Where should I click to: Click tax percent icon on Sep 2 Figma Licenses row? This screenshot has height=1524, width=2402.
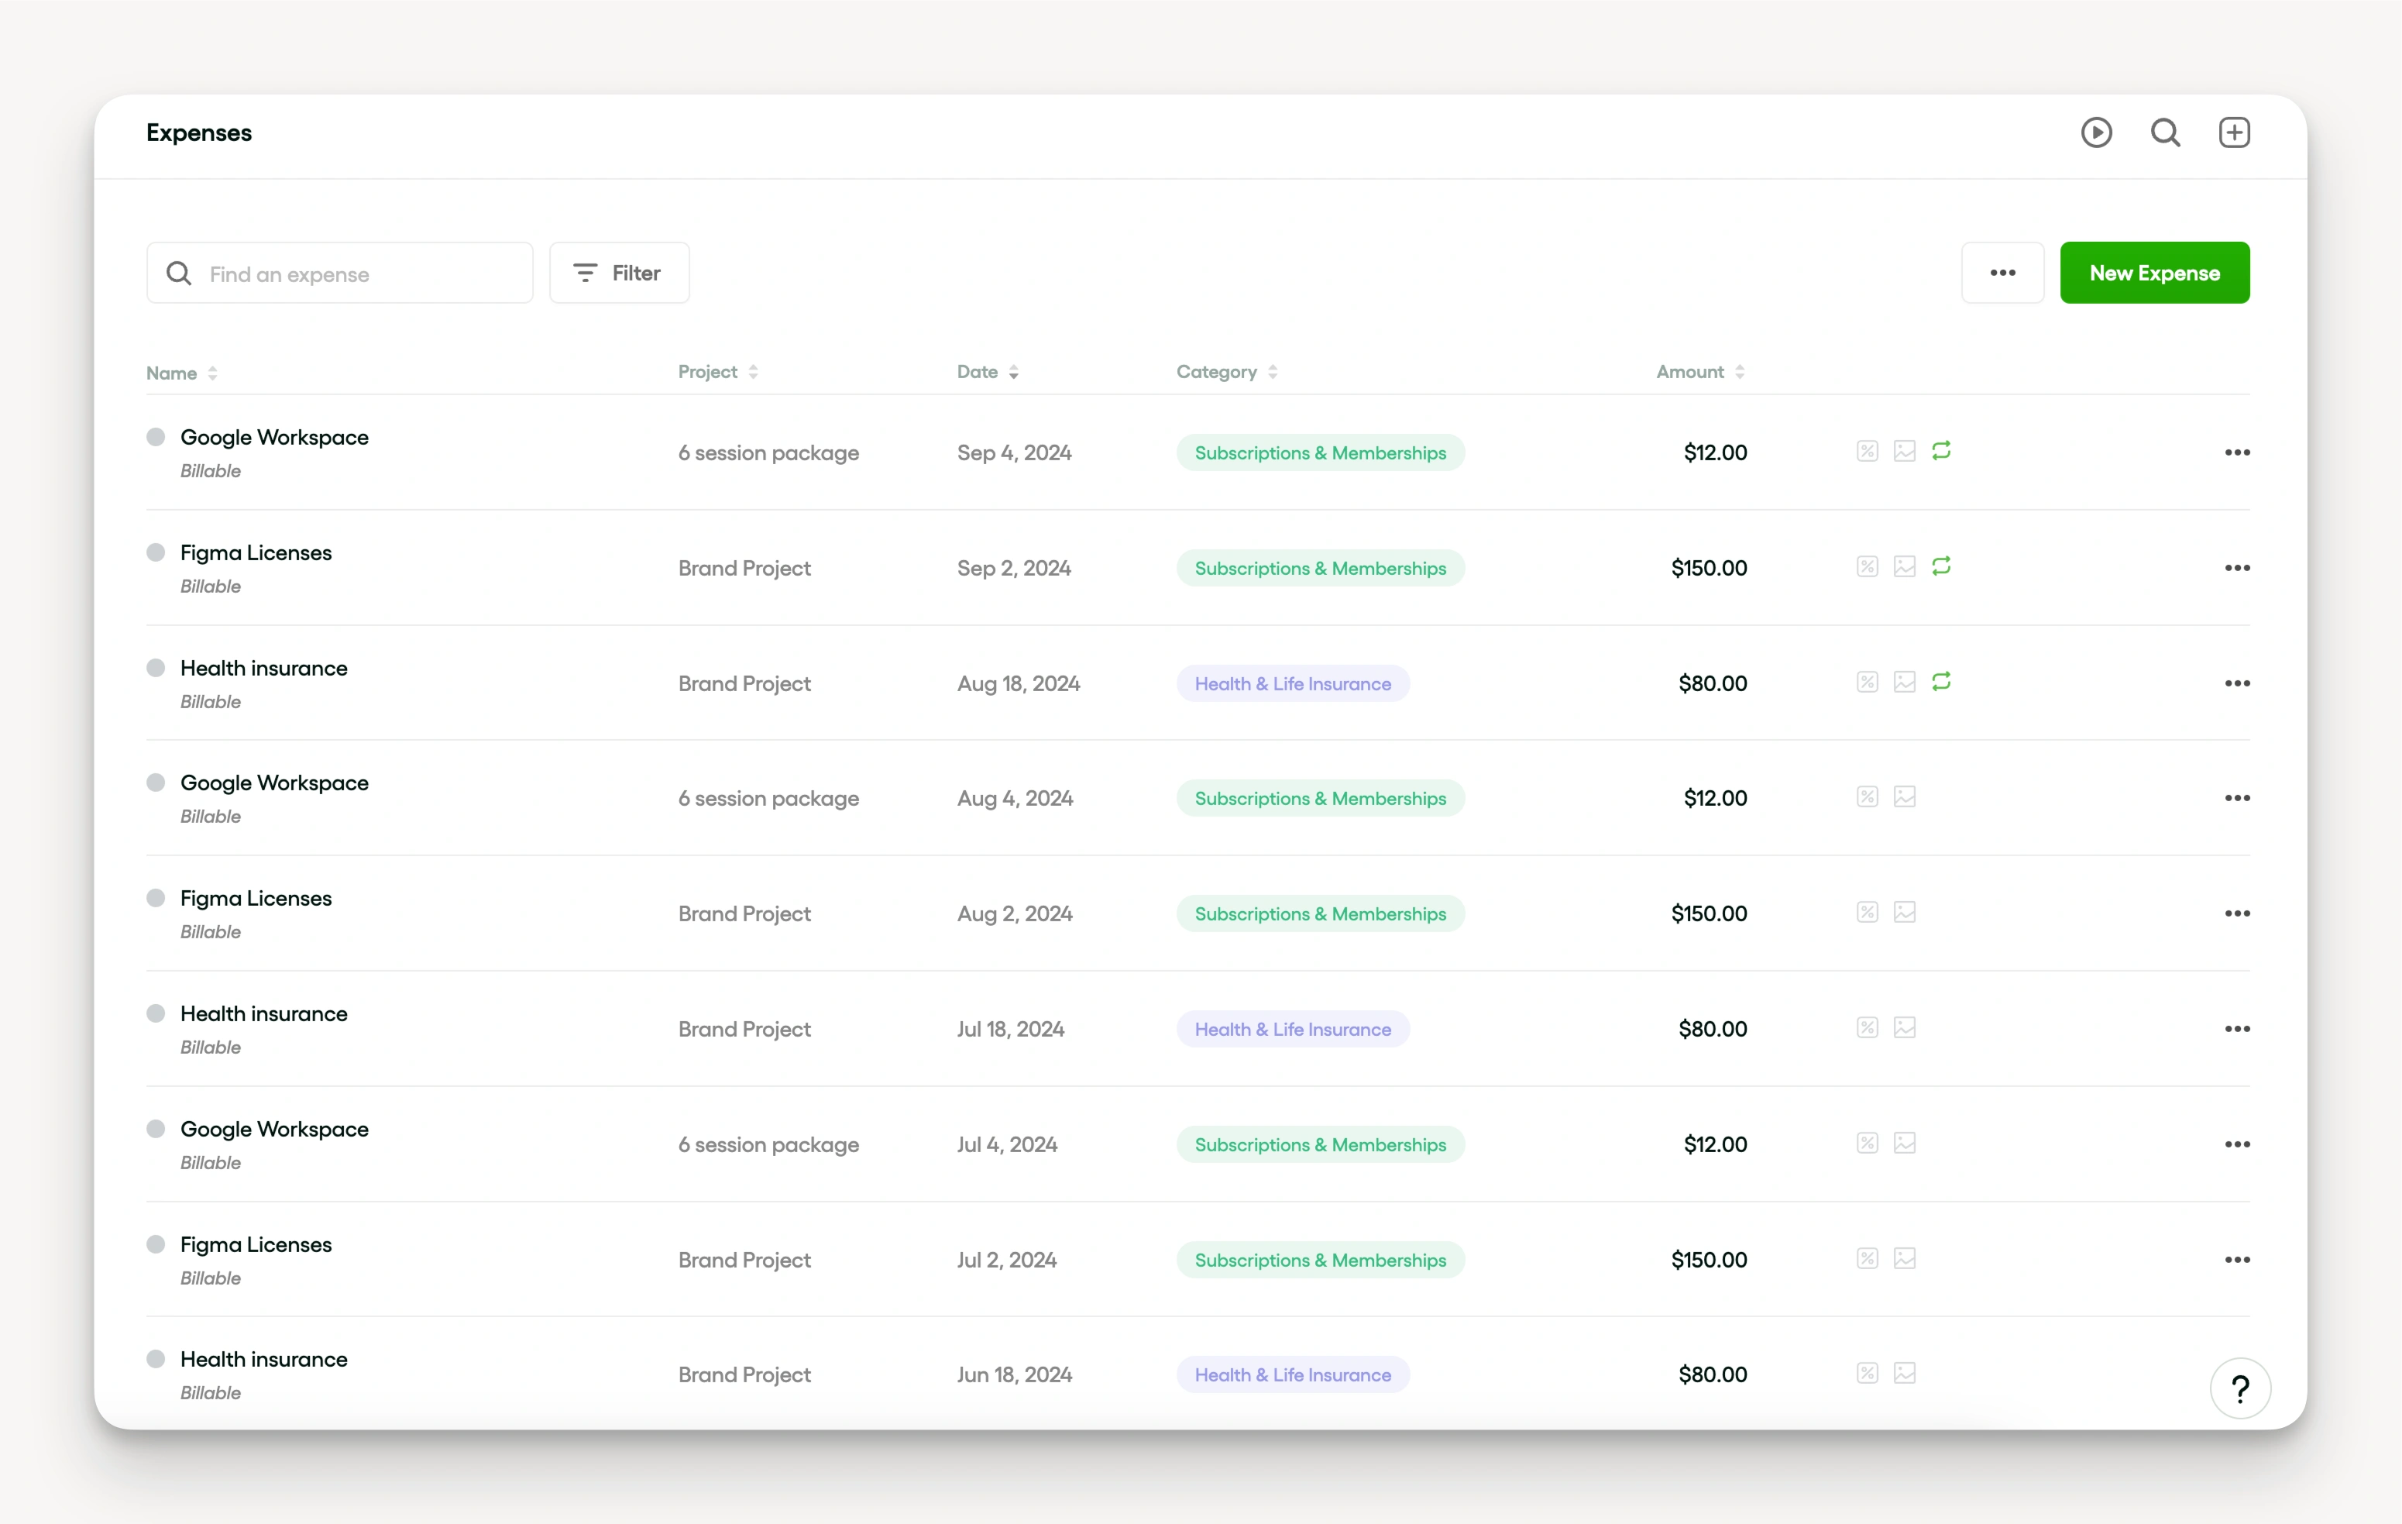coord(1868,567)
